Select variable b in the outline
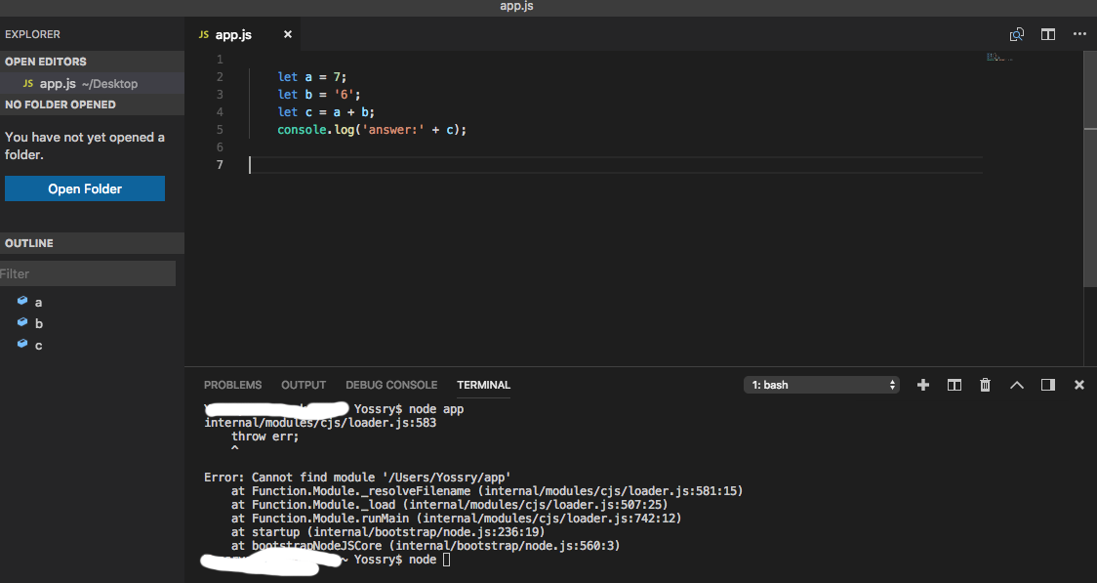 (38, 323)
